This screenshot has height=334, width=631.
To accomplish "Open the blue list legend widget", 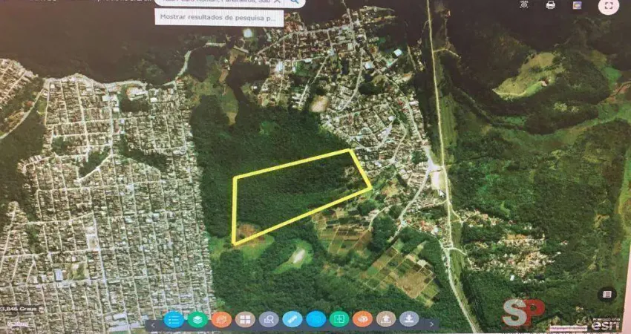I will click(174, 319).
